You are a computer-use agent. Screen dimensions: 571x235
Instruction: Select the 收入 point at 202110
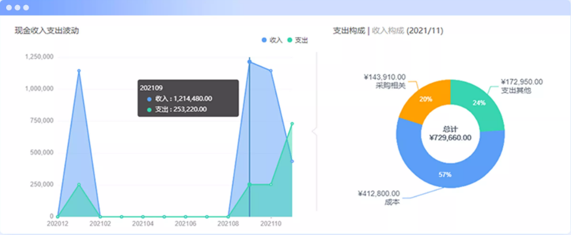(271, 70)
